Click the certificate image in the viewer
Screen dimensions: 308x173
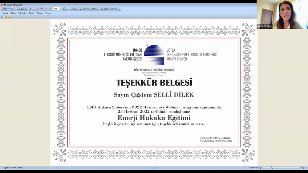point(154,92)
